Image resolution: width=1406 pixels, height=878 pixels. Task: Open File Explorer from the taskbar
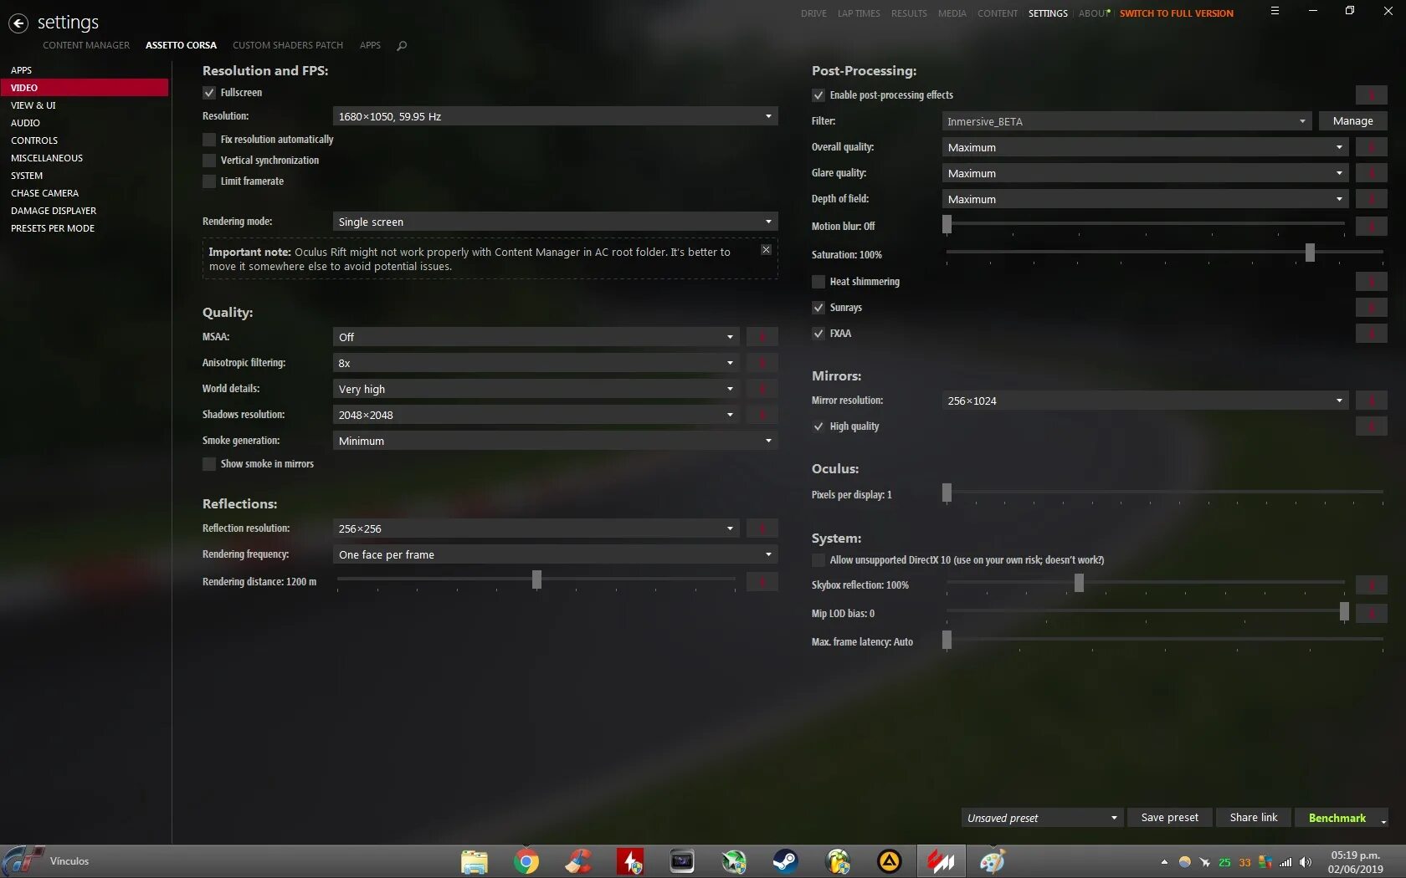coord(475,861)
